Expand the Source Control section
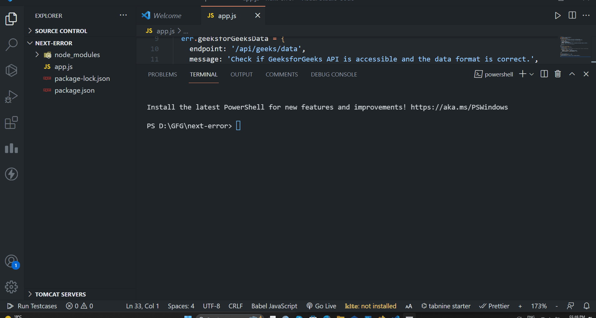The width and height of the screenshot is (596, 318). [61, 31]
